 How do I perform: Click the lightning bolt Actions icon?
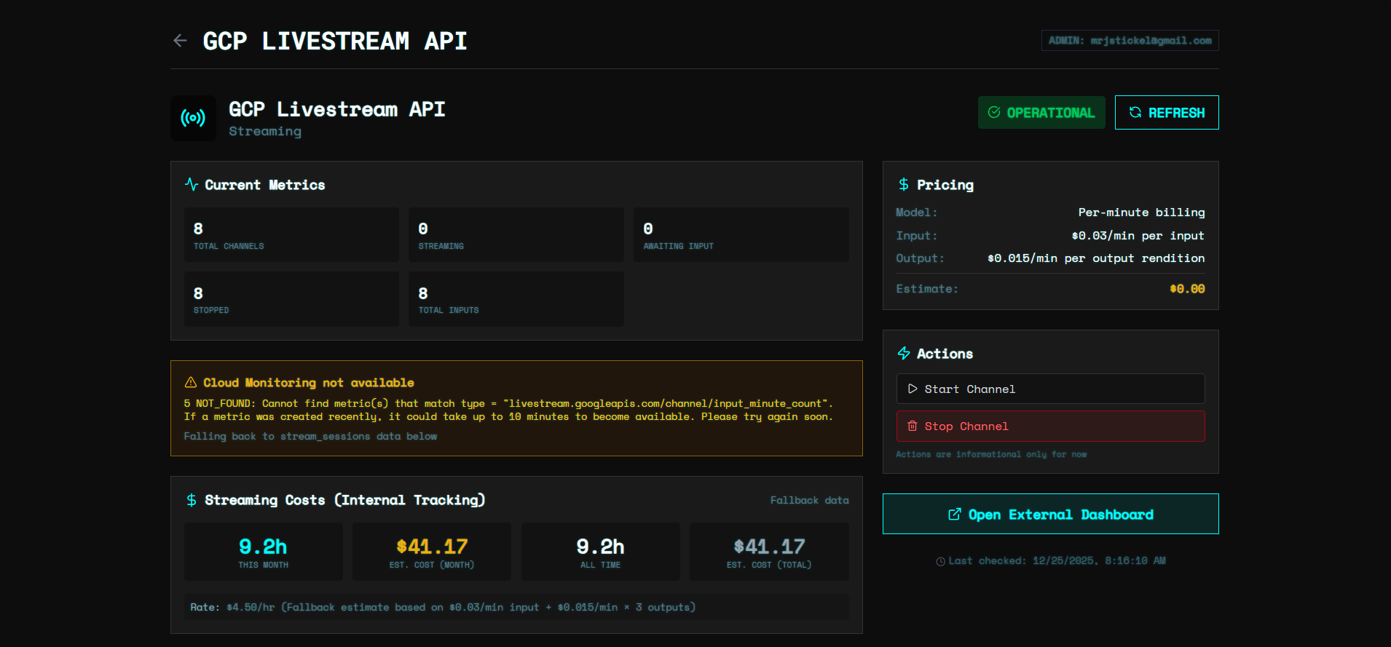pos(904,354)
